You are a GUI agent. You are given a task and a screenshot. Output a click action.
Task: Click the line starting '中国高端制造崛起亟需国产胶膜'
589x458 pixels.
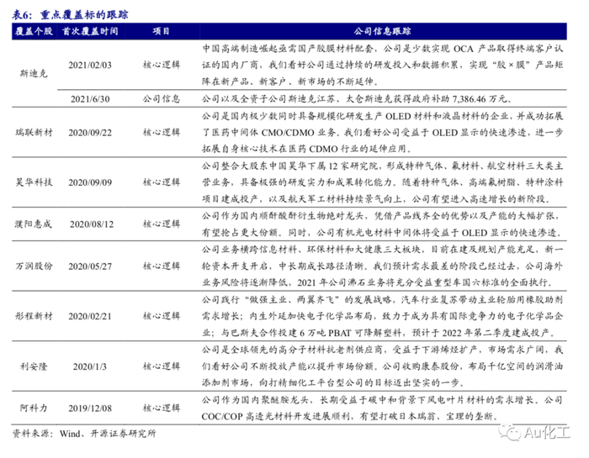tap(382, 49)
